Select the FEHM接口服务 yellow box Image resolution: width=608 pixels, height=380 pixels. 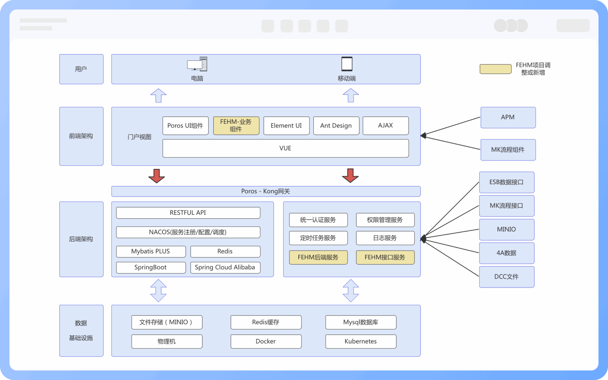(x=385, y=257)
